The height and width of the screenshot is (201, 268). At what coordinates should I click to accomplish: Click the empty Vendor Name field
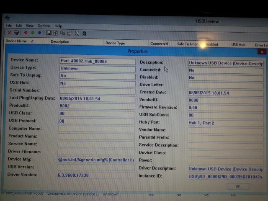pyautogui.click(x=226, y=131)
